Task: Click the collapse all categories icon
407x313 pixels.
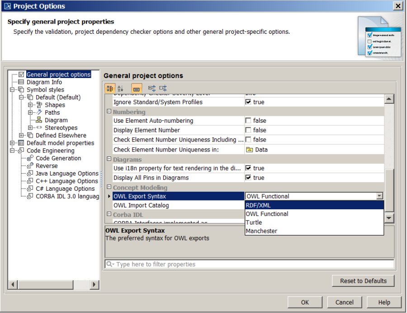Action: pos(163,88)
